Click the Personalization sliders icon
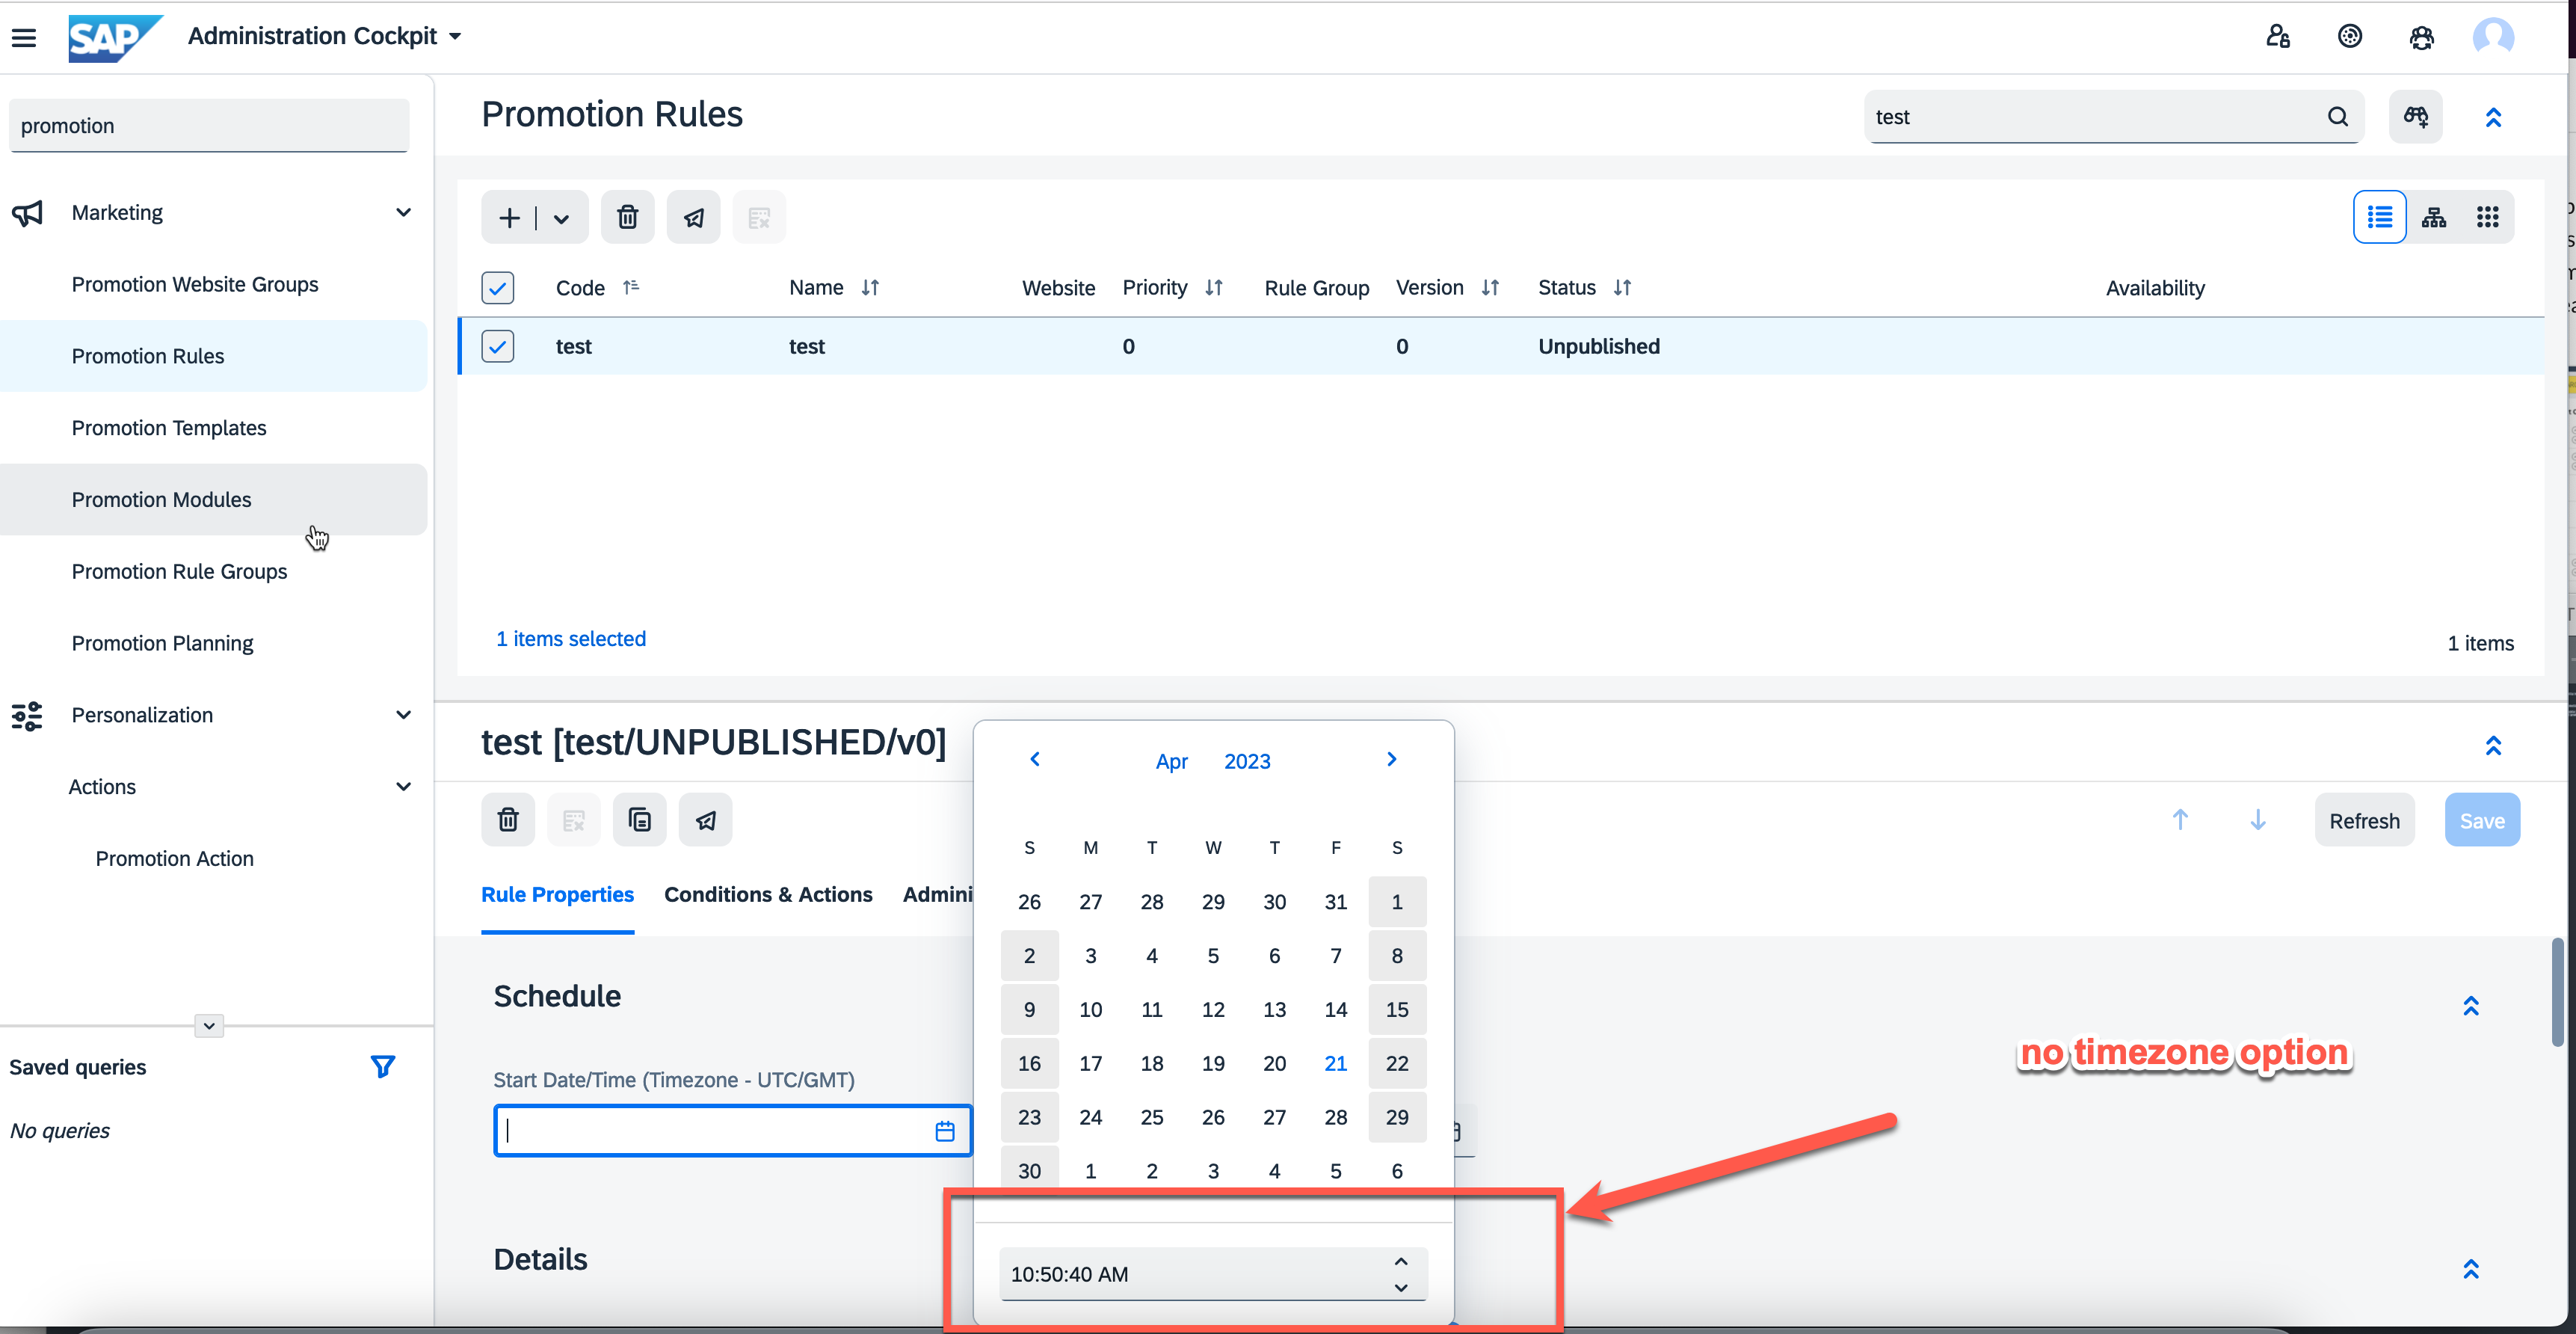The image size is (2576, 1334). (x=28, y=716)
